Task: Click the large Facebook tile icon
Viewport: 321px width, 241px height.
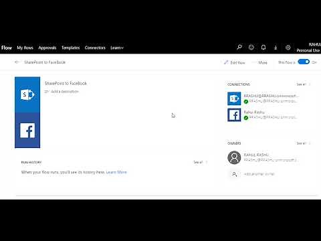Action: [27, 131]
